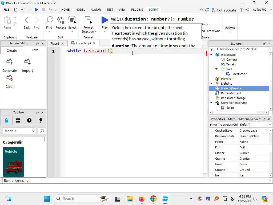Switch to the TEST ribbon tab
The image size is (273, 205).
110,10
